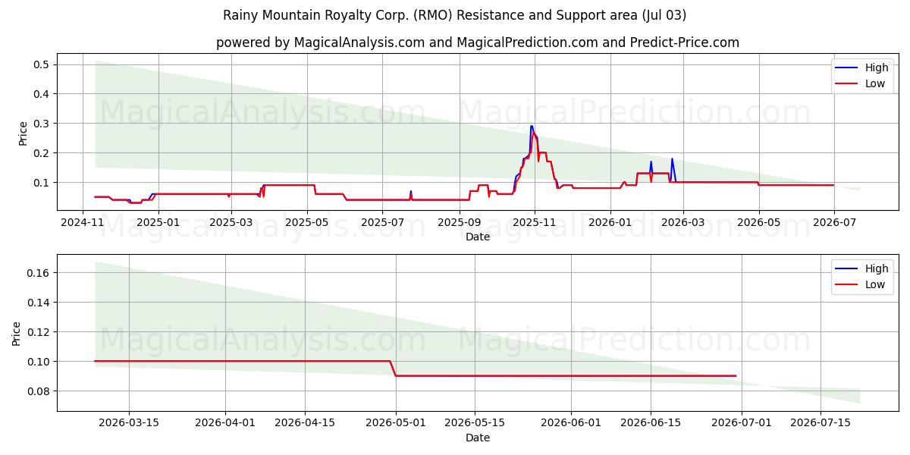The height and width of the screenshot is (455, 910).
Task: Click the 2025-05 date tick label
Action: pyautogui.click(x=307, y=223)
